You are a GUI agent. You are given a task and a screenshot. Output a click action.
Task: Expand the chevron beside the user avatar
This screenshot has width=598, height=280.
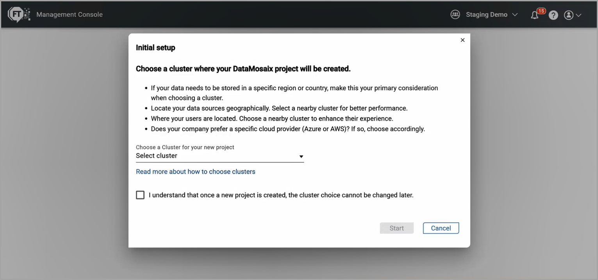point(578,15)
